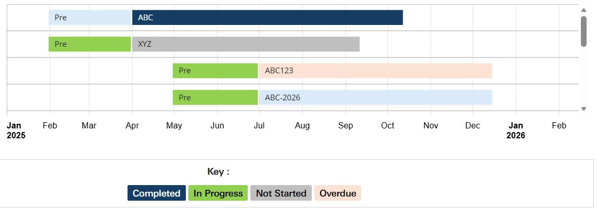597x209 pixels.
Task: Click the Completed legend swatch
Action: pyautogui.click(x=157, y=193)
